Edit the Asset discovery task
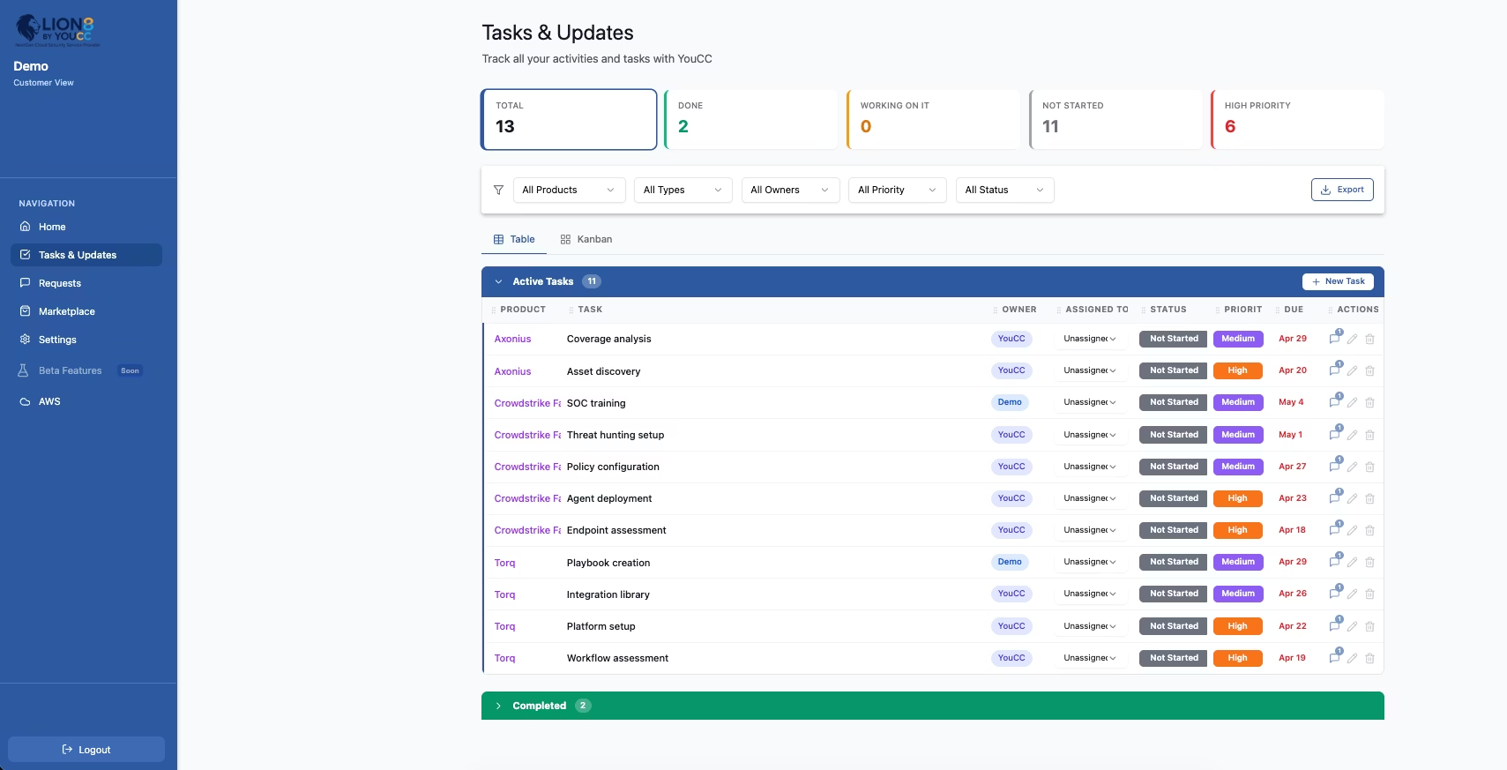The image size is (1507, 770). click(x=1352, y=371)
